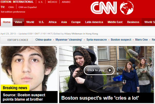Viewport: 155px width, 104px height.
Task: Open the Middle East section
Action: point(115,22)
